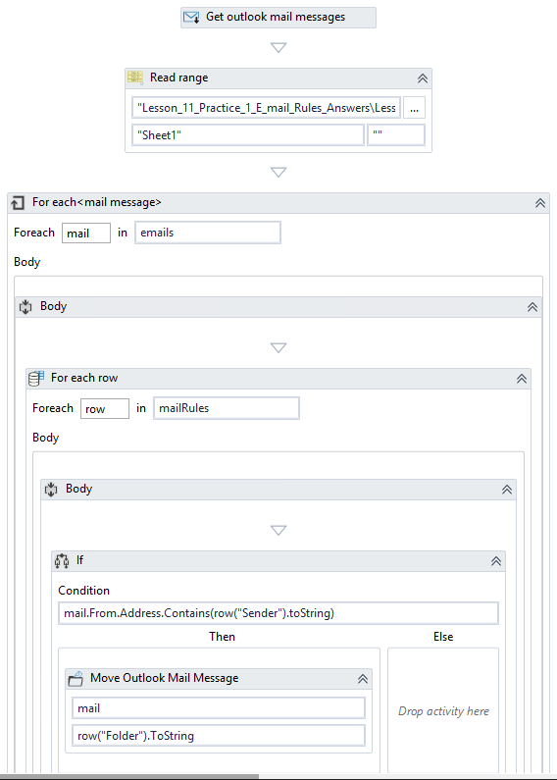Click the sequence icon of the Body containing For each row

point(25,307)
